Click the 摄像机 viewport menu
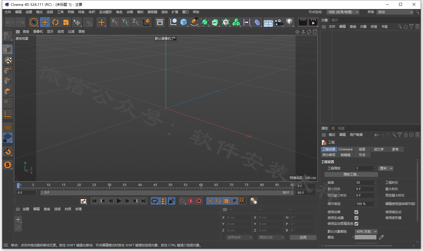This screenshot has width=423, height=251. coord(38,31)
